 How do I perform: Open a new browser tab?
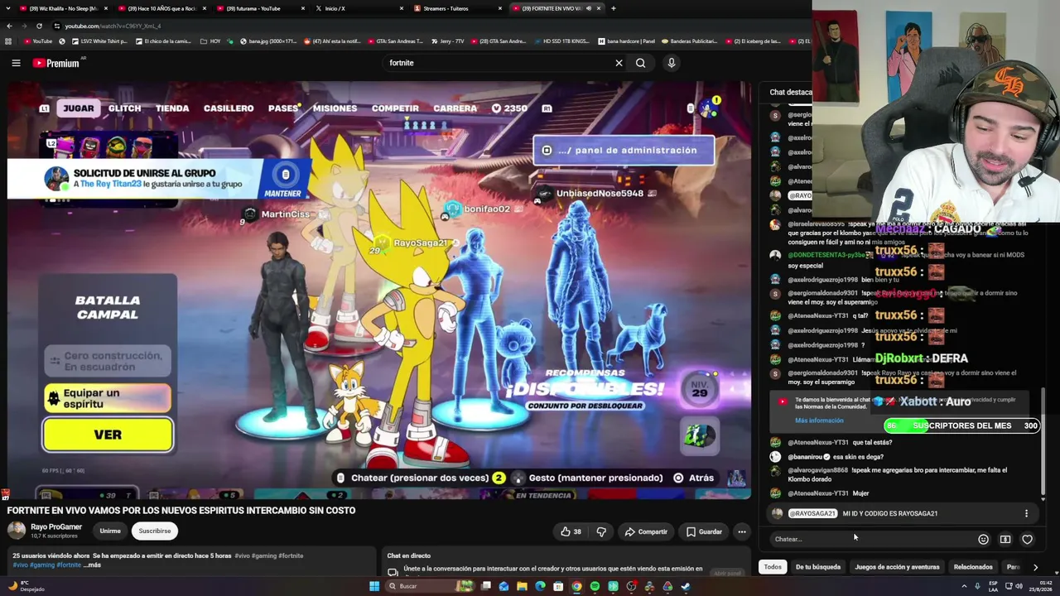(x=613, y=8)
